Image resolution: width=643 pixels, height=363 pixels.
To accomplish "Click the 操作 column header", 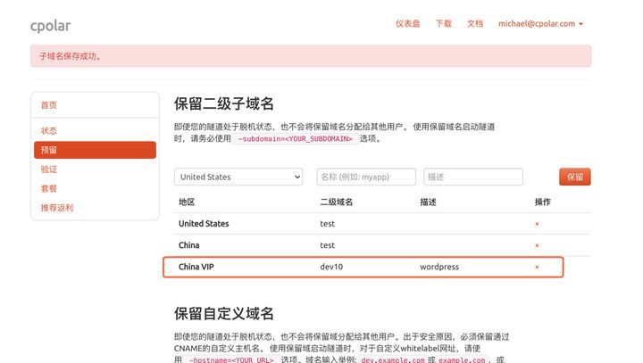I will (x=543, y=202).
